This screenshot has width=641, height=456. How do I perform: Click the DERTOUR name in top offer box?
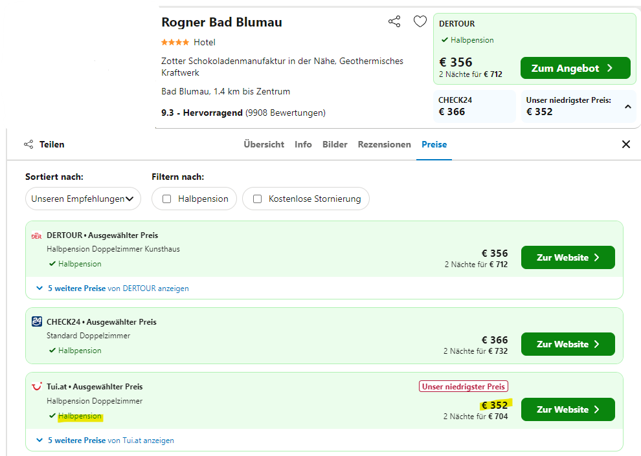[457, 24]
